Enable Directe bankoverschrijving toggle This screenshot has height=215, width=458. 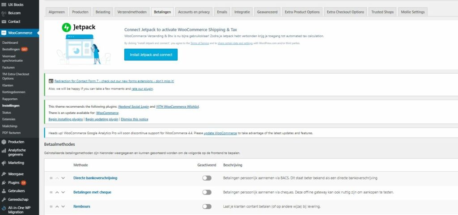[x=207, y=178]
